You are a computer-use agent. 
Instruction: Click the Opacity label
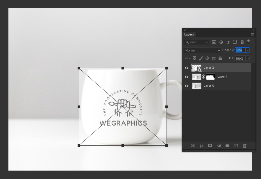tap(228, 50)
